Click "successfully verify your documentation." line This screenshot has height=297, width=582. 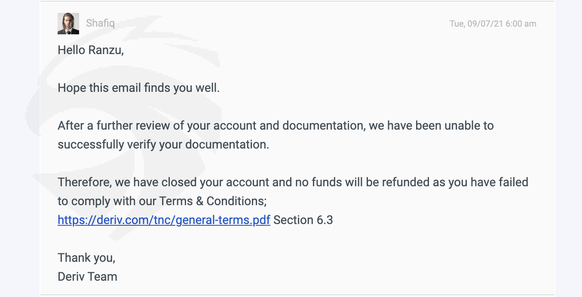[163, 145]
